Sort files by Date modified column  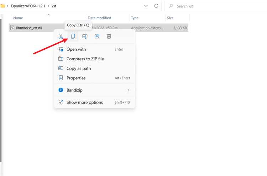[99, 18]
